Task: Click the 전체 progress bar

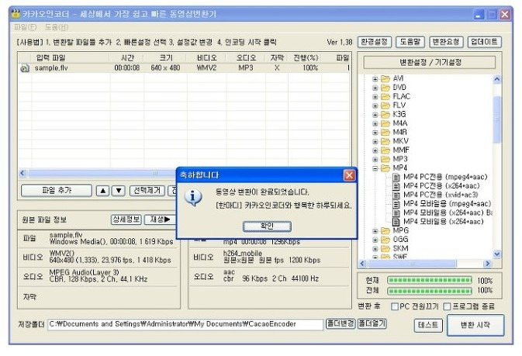Action: point(430,291)
